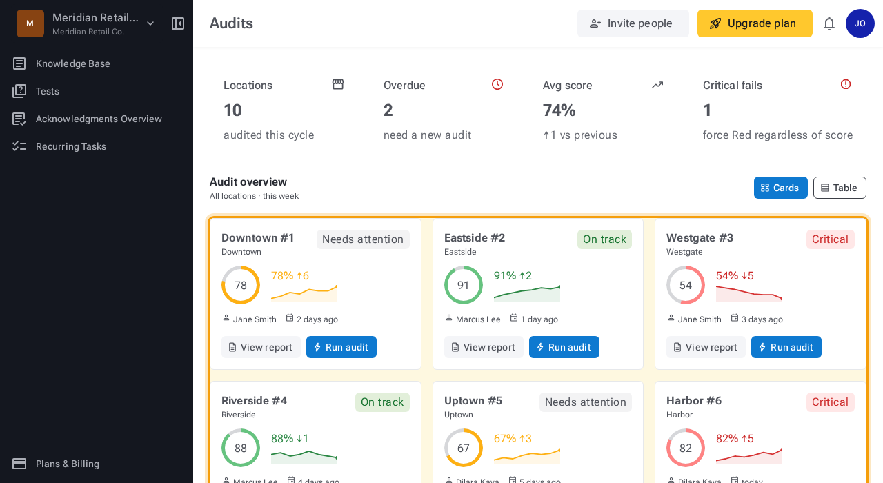Click Upgrade plan button

coord(755,23)
